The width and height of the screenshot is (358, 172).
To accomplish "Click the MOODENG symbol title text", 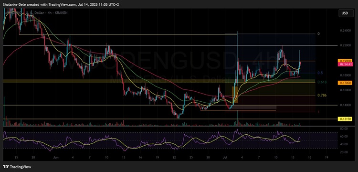I will coord(35,13).
